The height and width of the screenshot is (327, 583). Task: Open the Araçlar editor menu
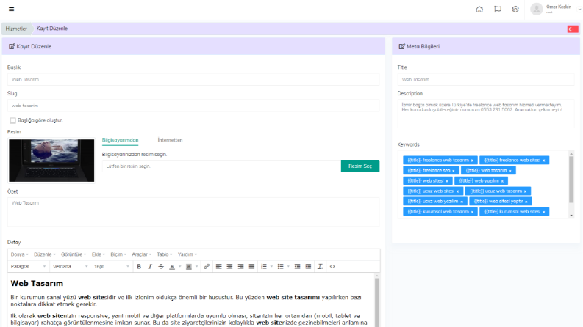(141, 254)
